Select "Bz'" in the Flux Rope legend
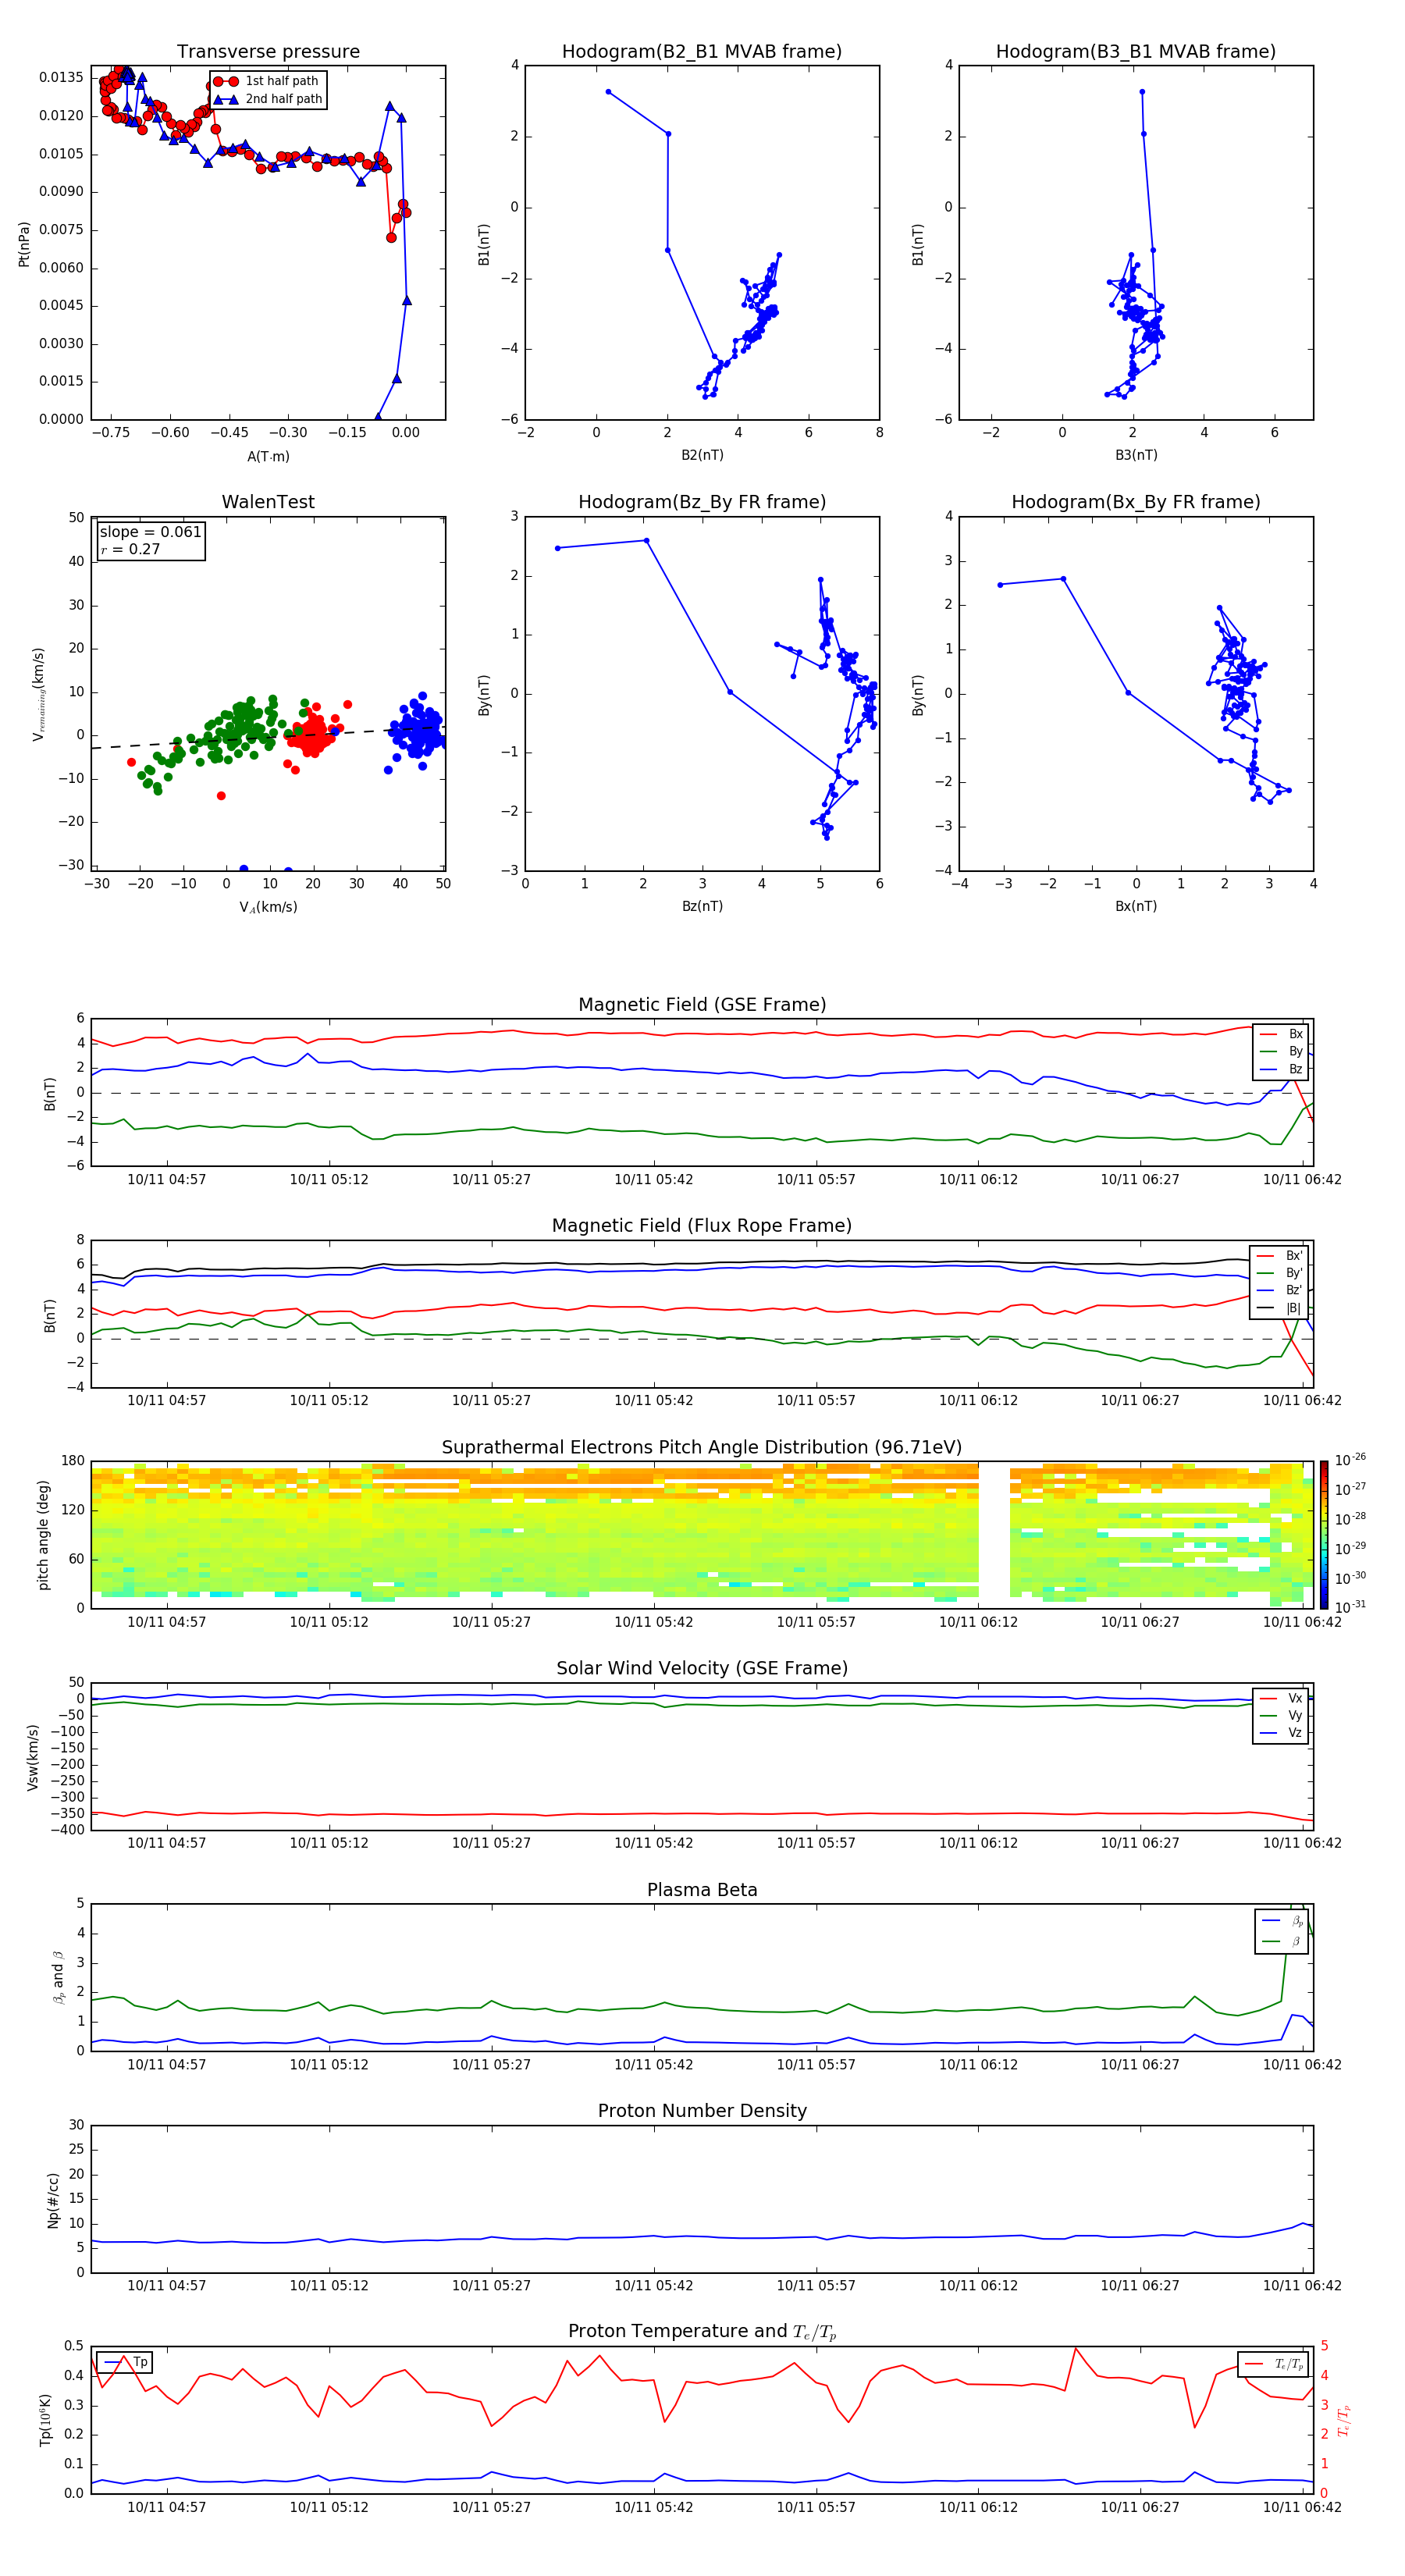1405x2576 pixels. (1280, 1291)
